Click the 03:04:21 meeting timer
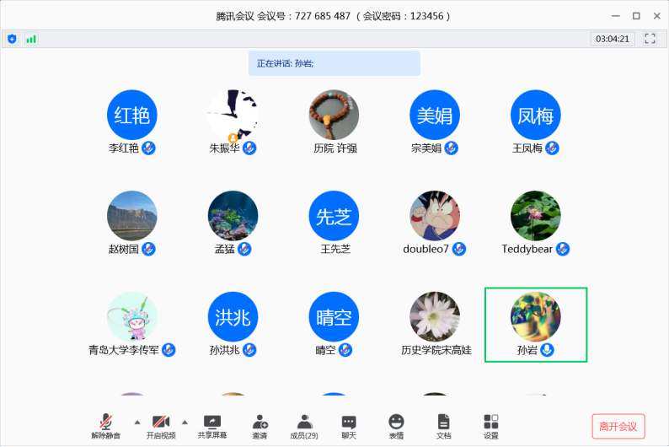This screenshot has width=669, height=447. point(612,39)
